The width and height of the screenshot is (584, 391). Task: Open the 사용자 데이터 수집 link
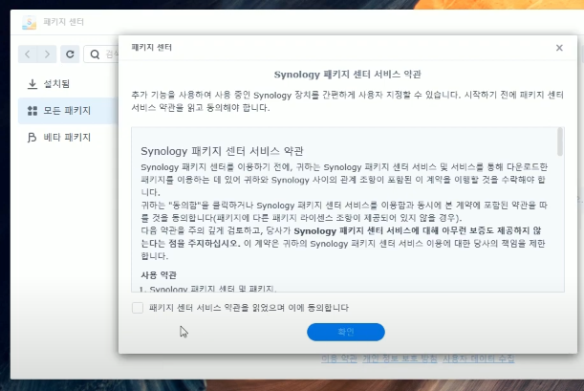478,358
